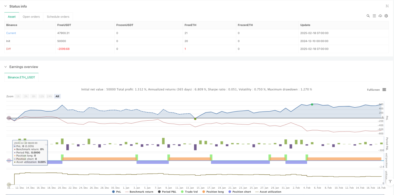Image resolution: width=394 pixels, height=195 pixels.
Task: Click the FullScreen button
Action: 373,90
